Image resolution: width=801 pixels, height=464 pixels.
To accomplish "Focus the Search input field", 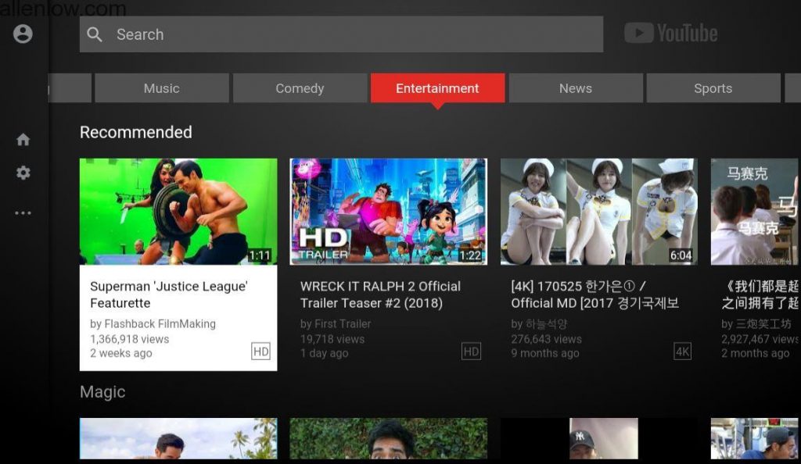I will (x=341, y=34).
